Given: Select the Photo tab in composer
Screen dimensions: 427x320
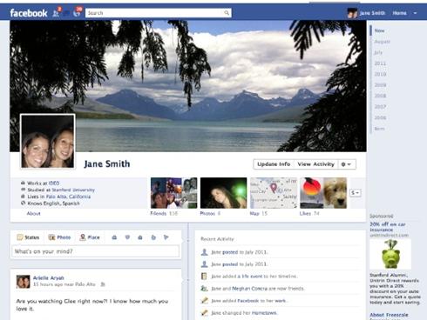Looking at the screenshot, I should 59,237.
